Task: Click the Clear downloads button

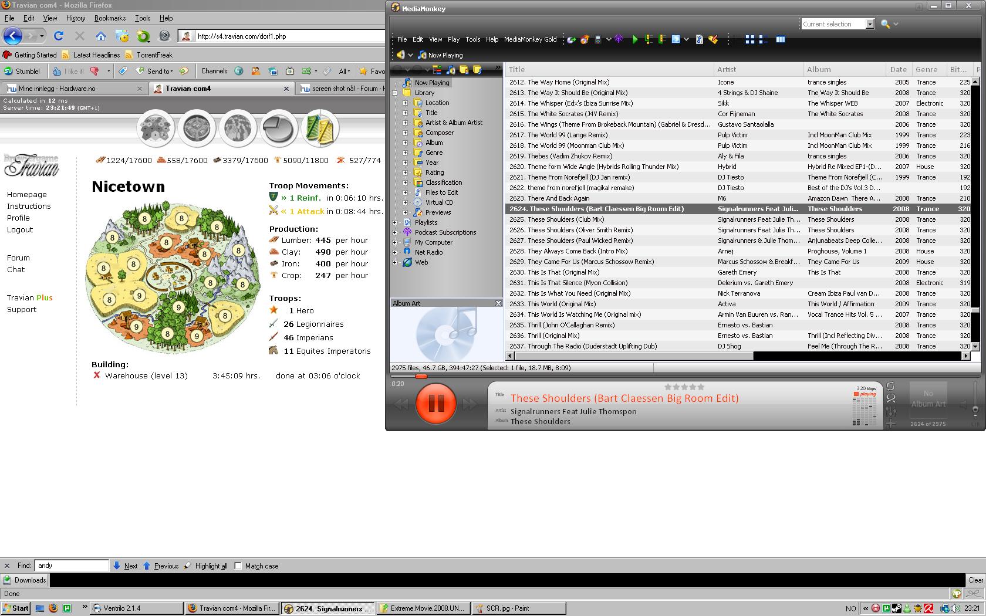Action: coord(976,580)
